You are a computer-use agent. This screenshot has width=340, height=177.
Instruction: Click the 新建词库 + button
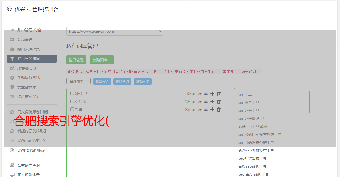[102, 60]
